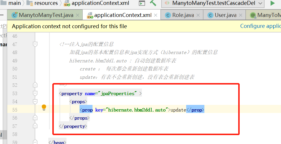Click the highlighted closing prop tag
This screenshot has height=144, width=281.
click(x=195, y=110)
